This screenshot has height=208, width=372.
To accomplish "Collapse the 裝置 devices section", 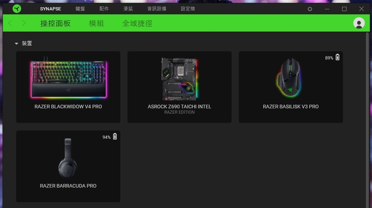I will (x=16, y=44).
